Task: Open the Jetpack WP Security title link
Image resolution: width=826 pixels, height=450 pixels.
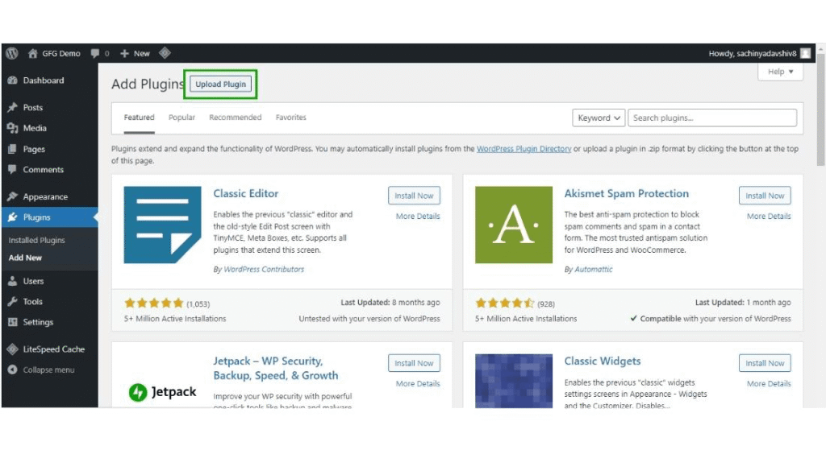Action: [x=276, y=368]
